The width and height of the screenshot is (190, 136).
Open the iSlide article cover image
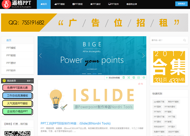tap(92, 100)
